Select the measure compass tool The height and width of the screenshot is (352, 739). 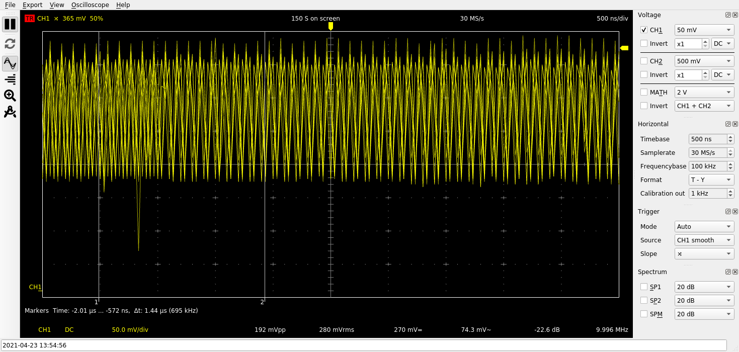pos(10,112)
